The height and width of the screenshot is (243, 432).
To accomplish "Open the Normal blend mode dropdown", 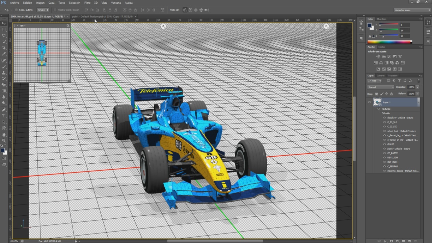I will (x=381, y=87).
